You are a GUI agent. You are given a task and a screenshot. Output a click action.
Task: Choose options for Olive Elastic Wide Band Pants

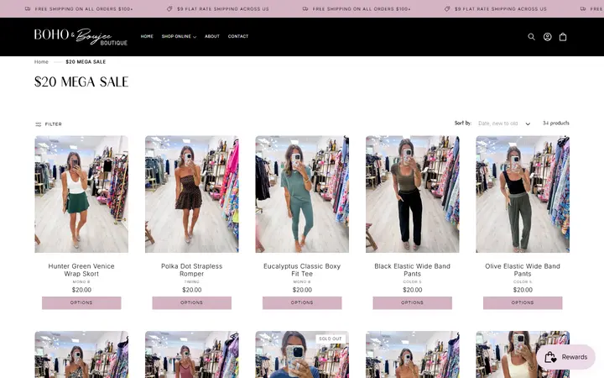tap(523, 302)
